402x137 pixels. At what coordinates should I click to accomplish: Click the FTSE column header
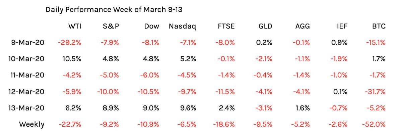coord(226,26)
